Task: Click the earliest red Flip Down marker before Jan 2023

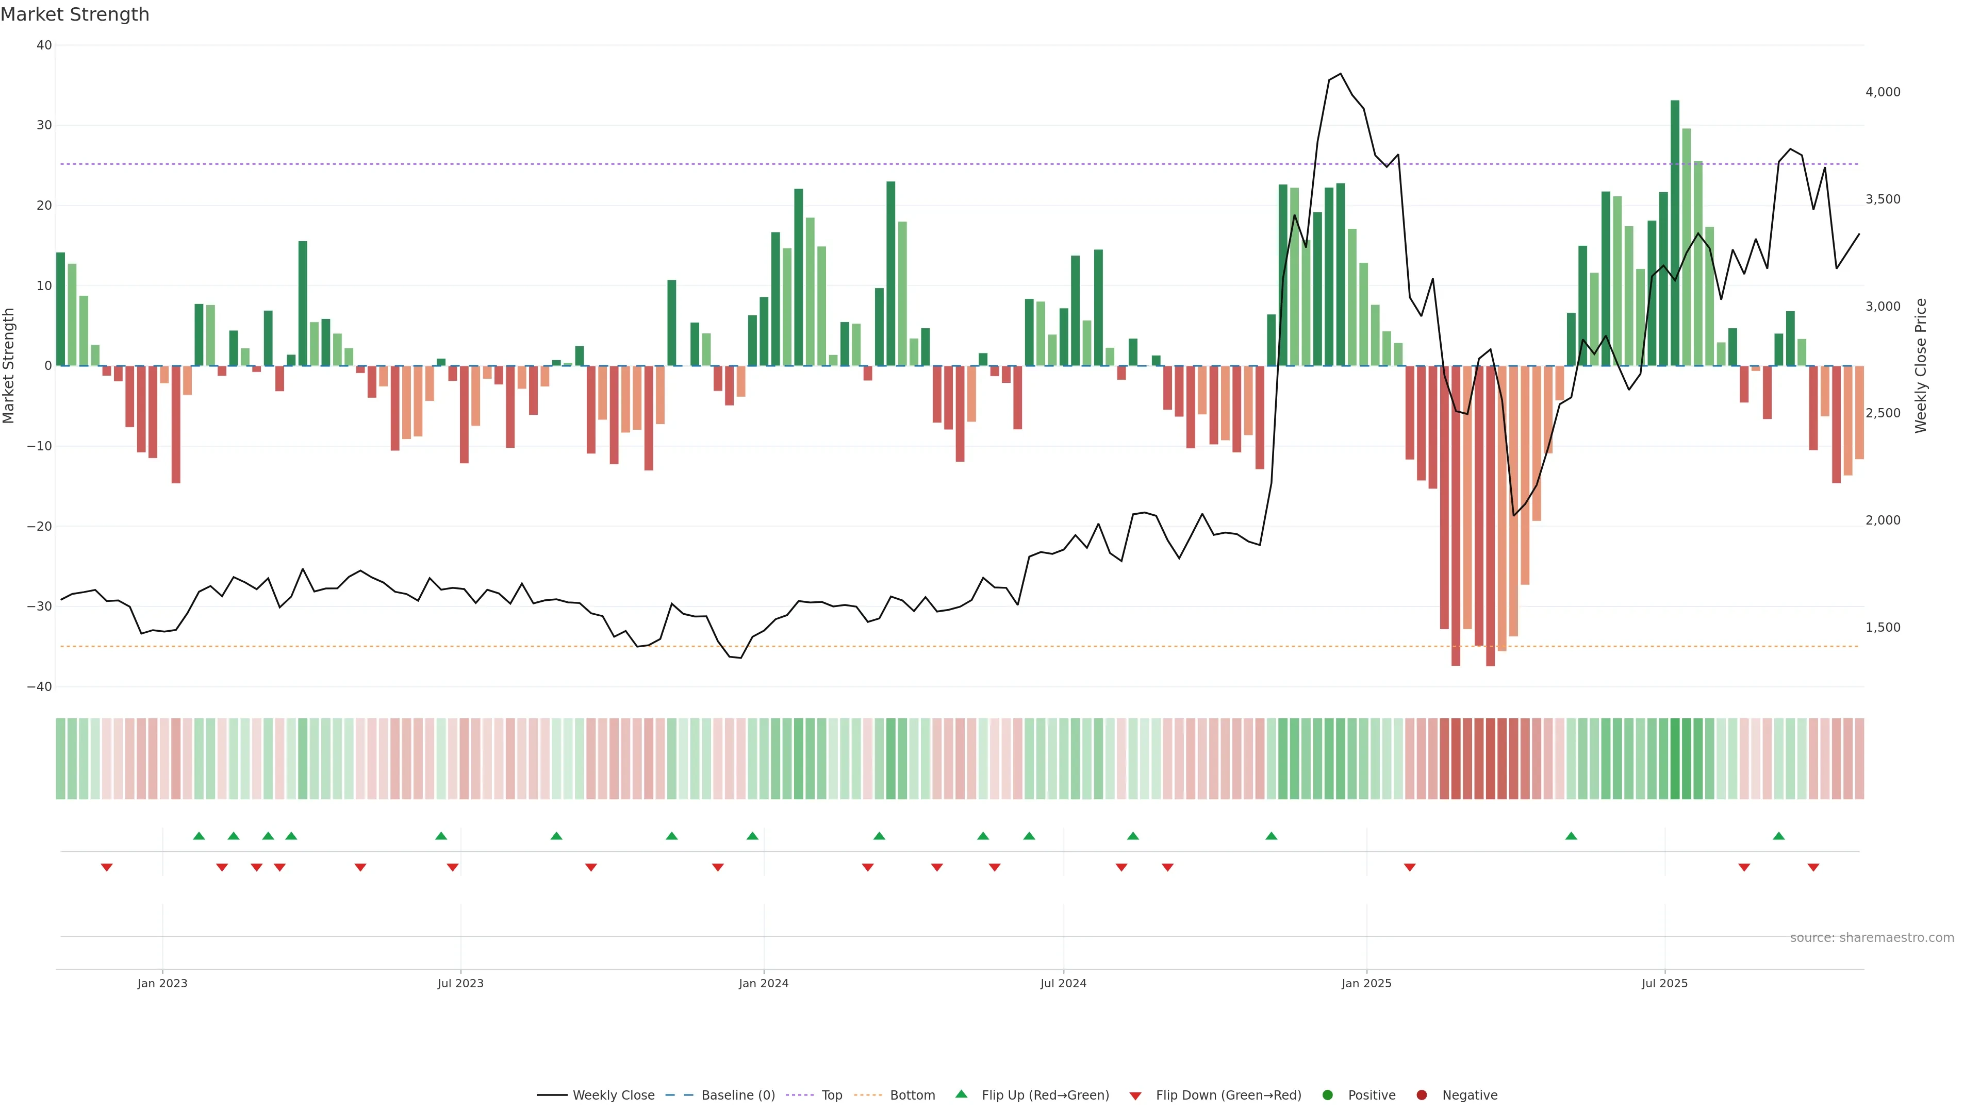Action: tap(107, 867)
